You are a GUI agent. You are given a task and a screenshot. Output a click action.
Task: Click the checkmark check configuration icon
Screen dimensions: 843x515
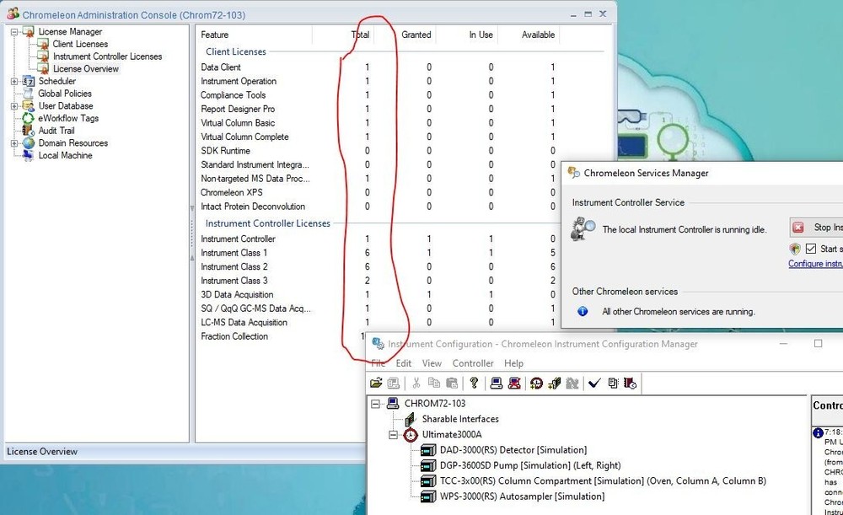pyautogui.click(x=594, y=383)
